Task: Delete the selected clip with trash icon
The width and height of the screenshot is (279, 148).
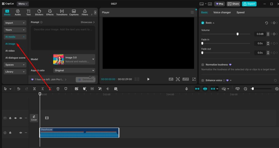Action: (x=58, y=89)
